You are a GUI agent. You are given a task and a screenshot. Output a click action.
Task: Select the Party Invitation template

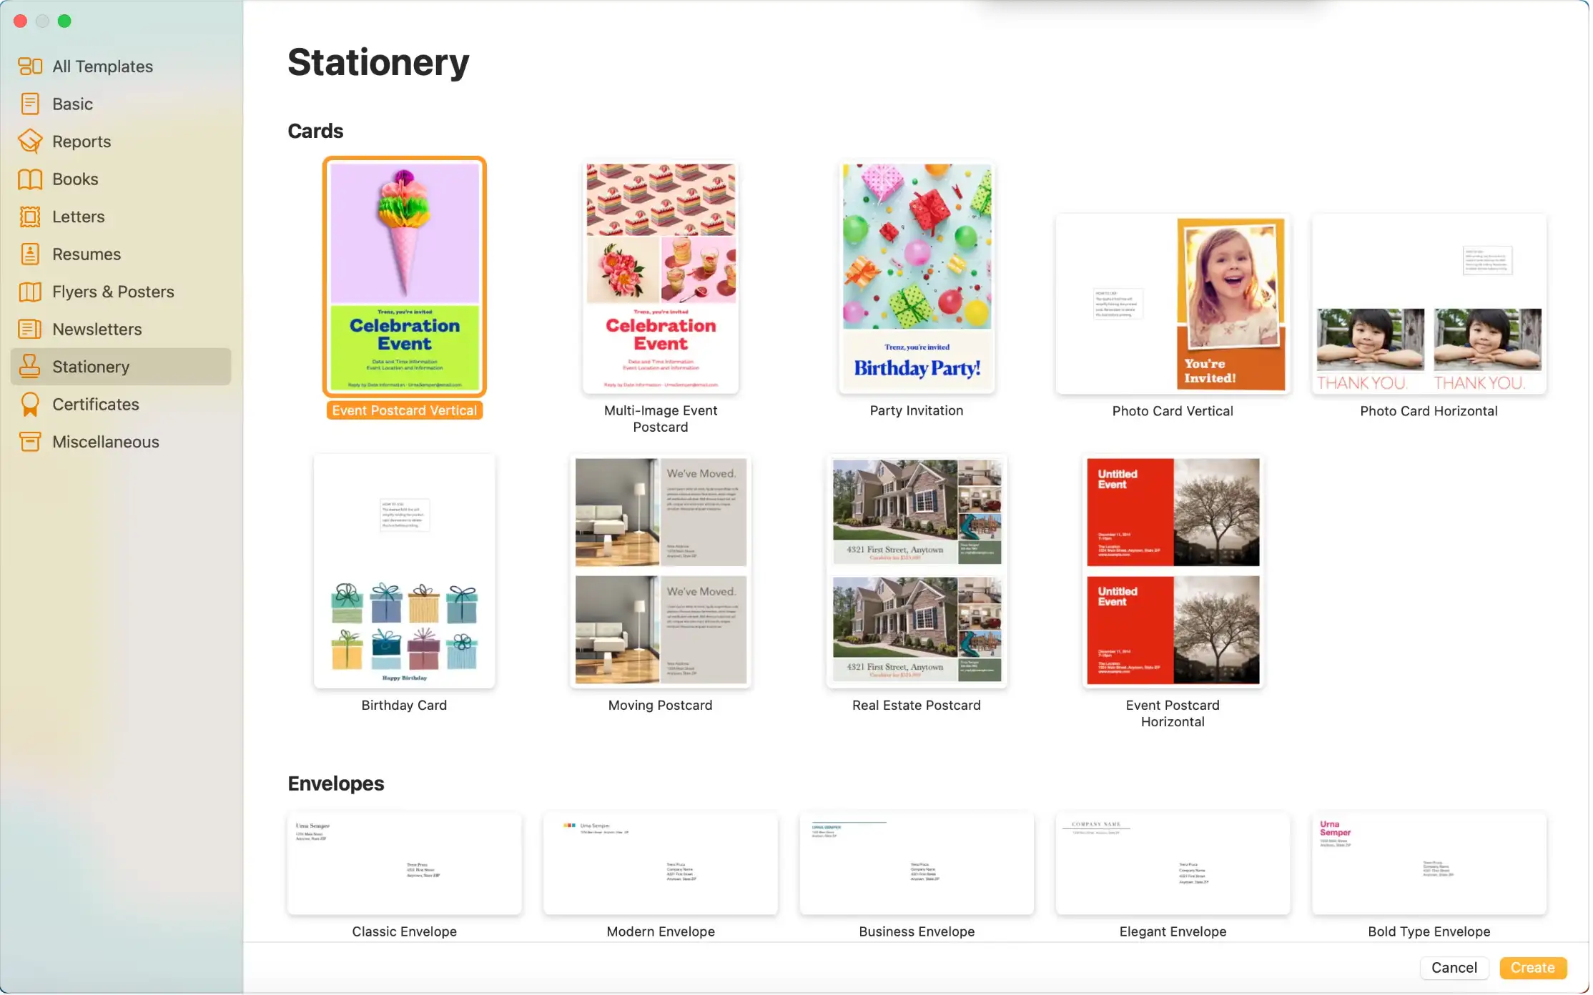[917, 277]
